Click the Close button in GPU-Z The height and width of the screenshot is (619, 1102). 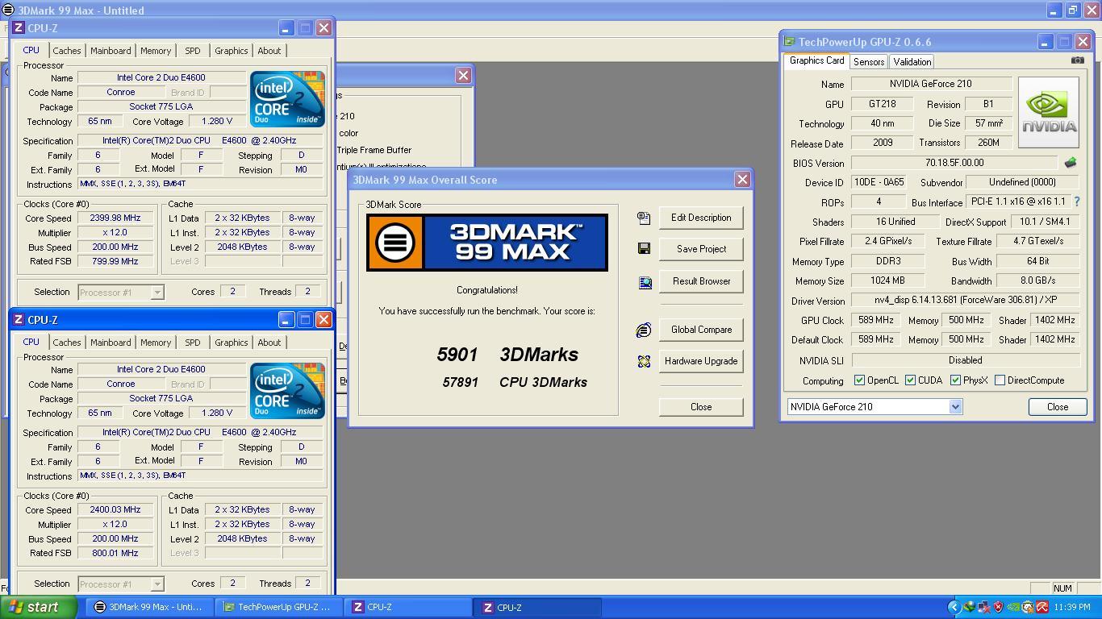coord(1058,407)
